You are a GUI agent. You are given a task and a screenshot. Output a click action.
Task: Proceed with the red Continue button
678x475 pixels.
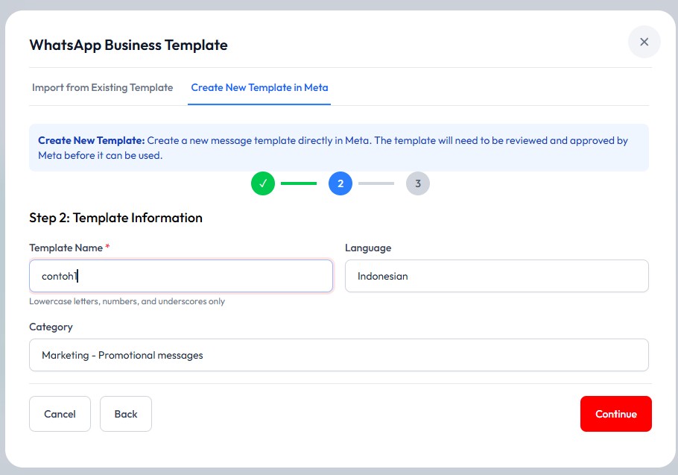[x=615, y=414]
